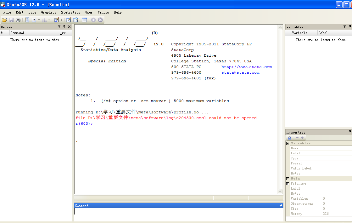Click the _rc column header in Review
The width and height of the screenshot is (352, 223).
coord(65,33)
